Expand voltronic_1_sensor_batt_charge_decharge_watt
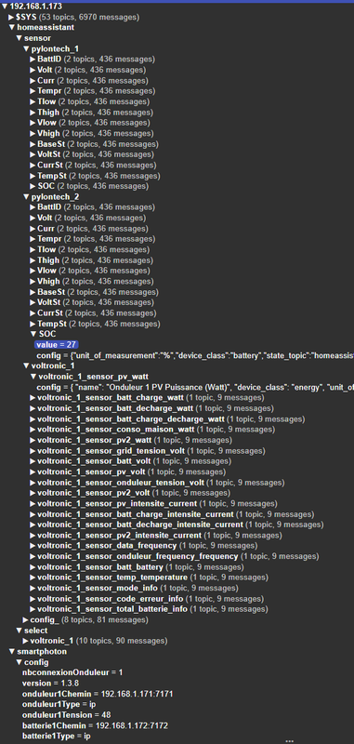Screen dimensions: 354x744 click(x=33, y=419)
